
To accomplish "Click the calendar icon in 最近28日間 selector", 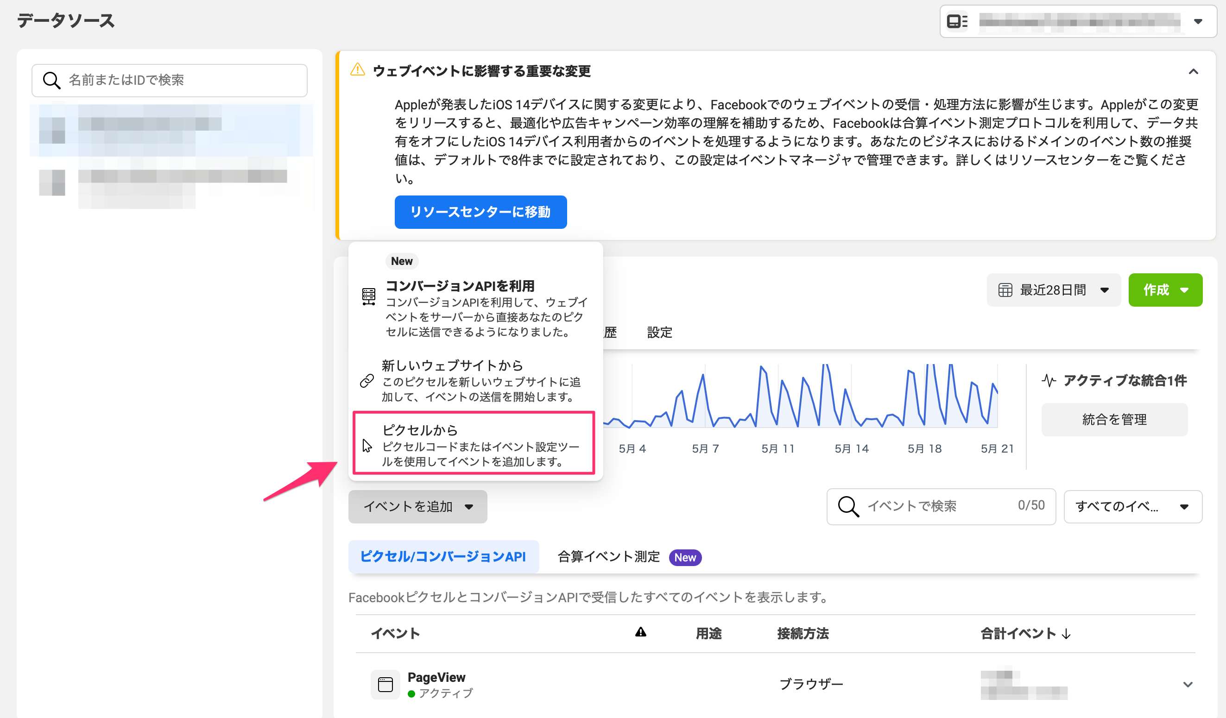I will (x=1005, y=290).
